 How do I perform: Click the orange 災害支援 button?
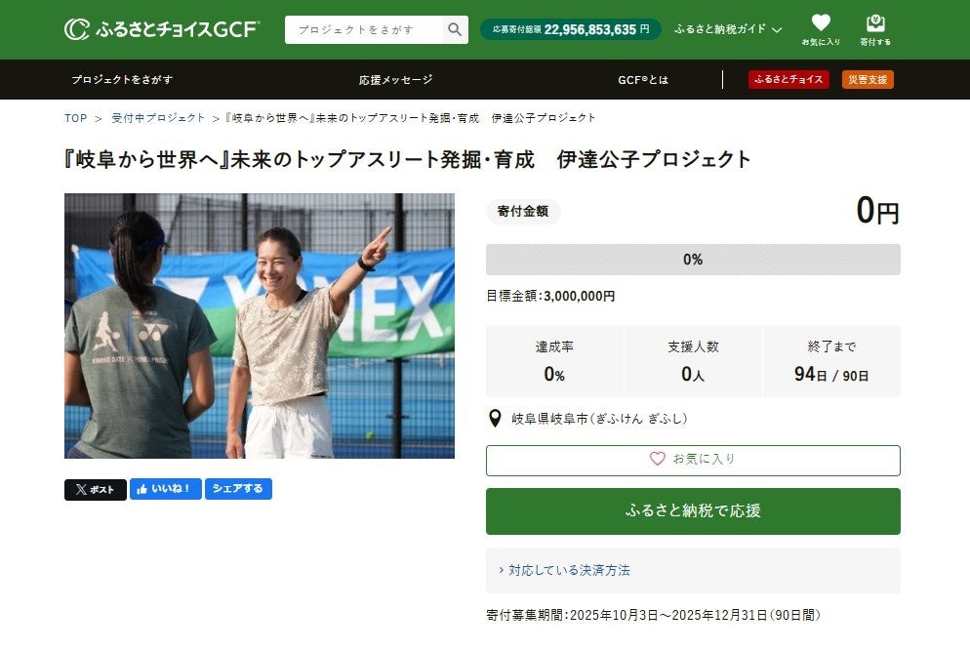868,79
